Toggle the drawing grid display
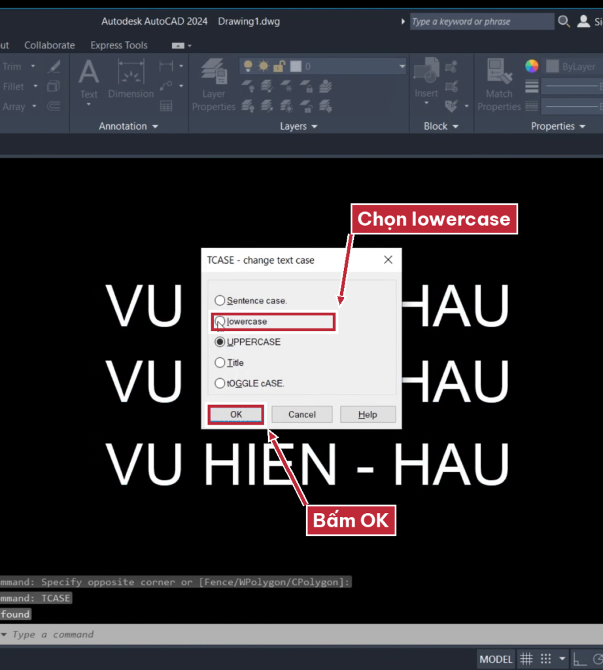The width and height of the screenshot is (603, 670). pyautogui.click(x=526, y=659)
